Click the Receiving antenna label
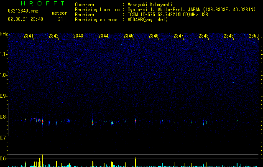263x167 pixels. (96, 20)
